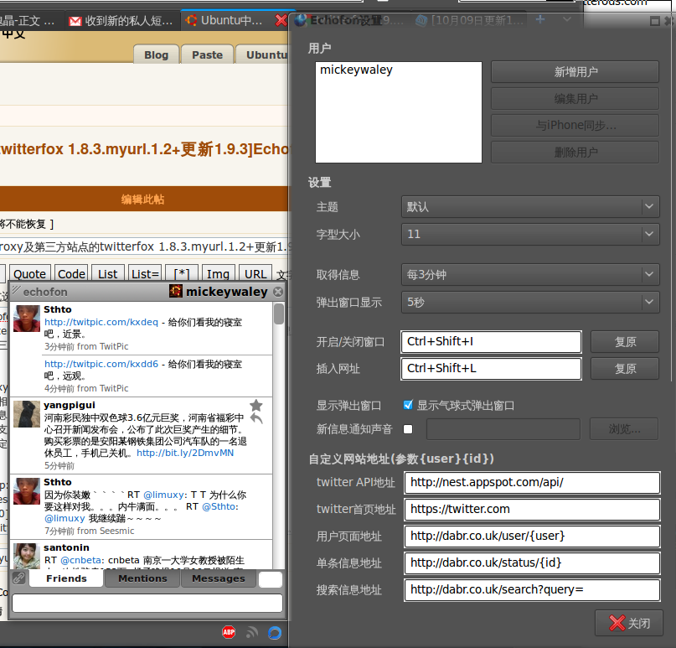This screenshot has height=648, width=676.
Task: Select mickeywaley in the user list
Action: coord(356,70)
